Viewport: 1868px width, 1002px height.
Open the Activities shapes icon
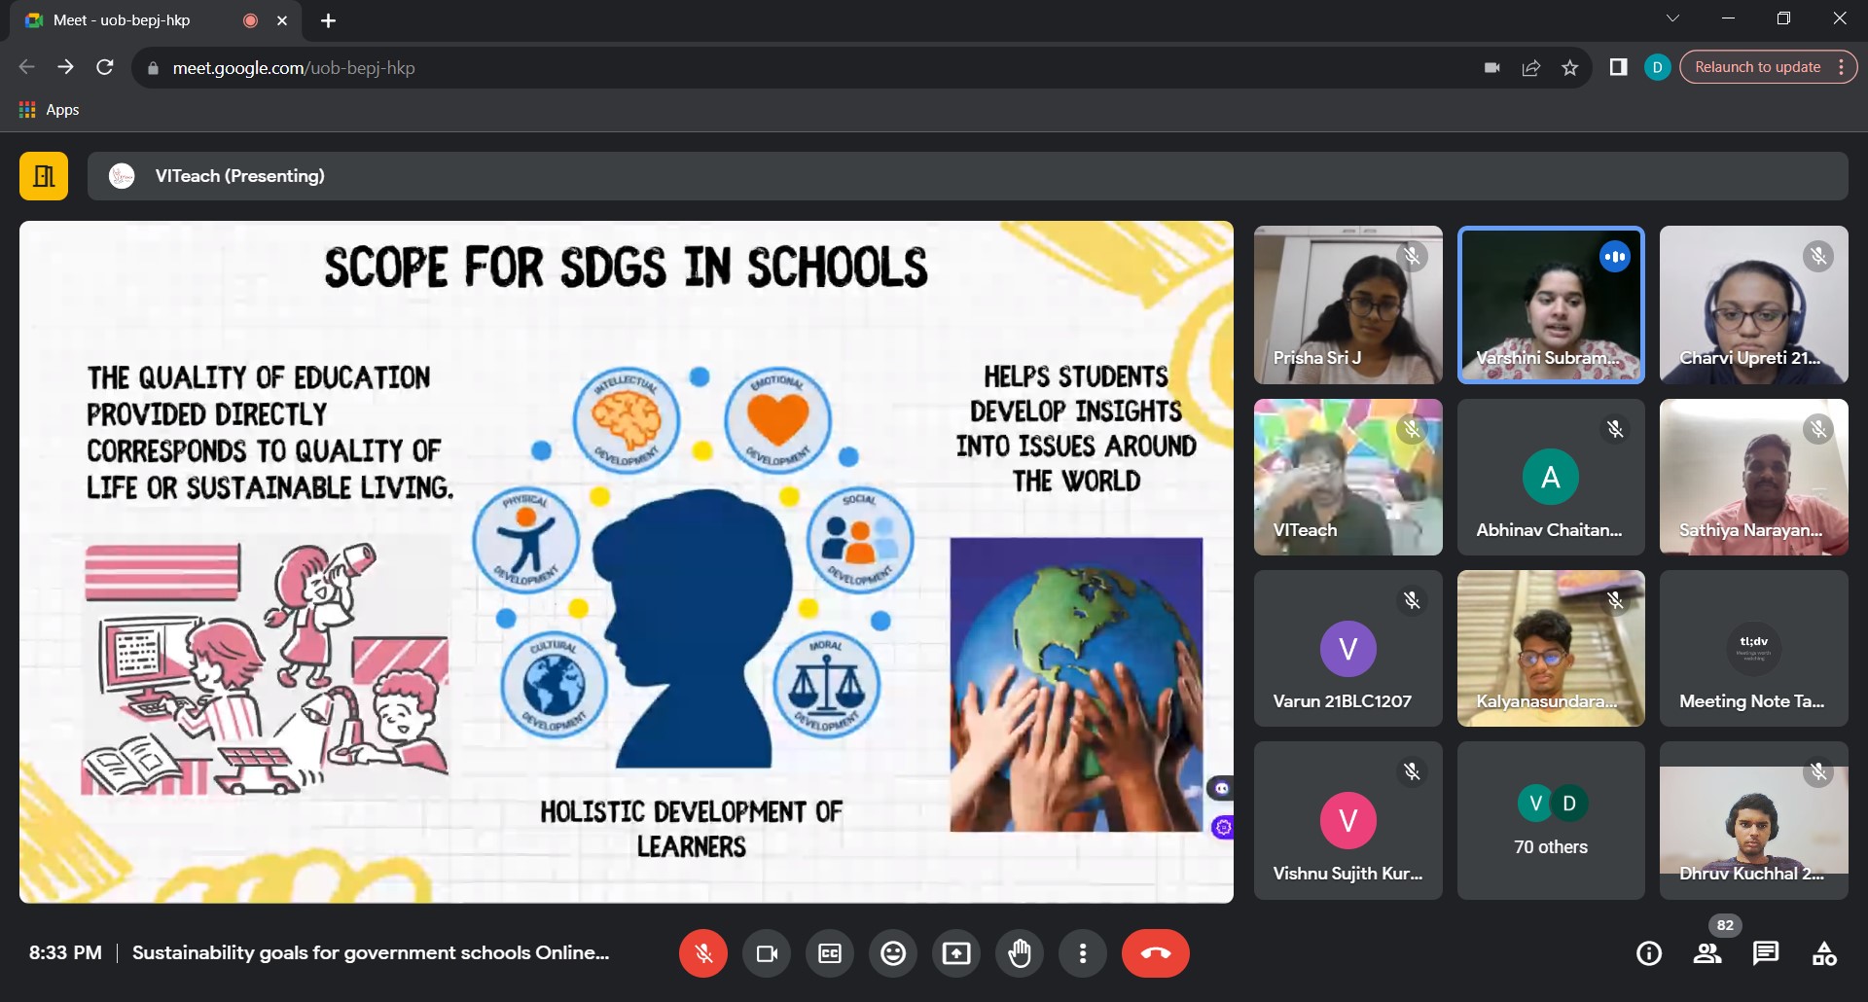coord(1824,953)
